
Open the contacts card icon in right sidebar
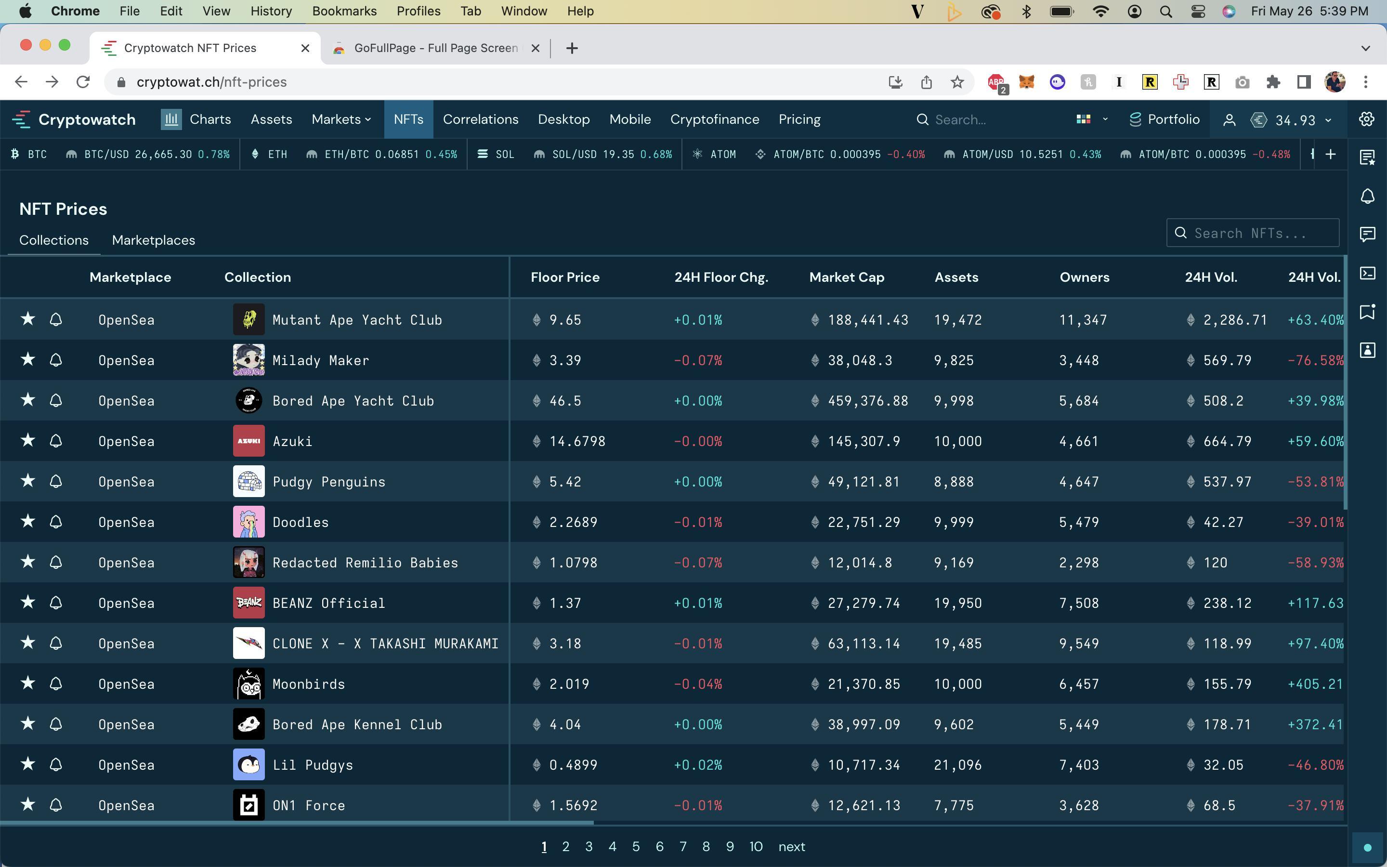(1368, 350)
